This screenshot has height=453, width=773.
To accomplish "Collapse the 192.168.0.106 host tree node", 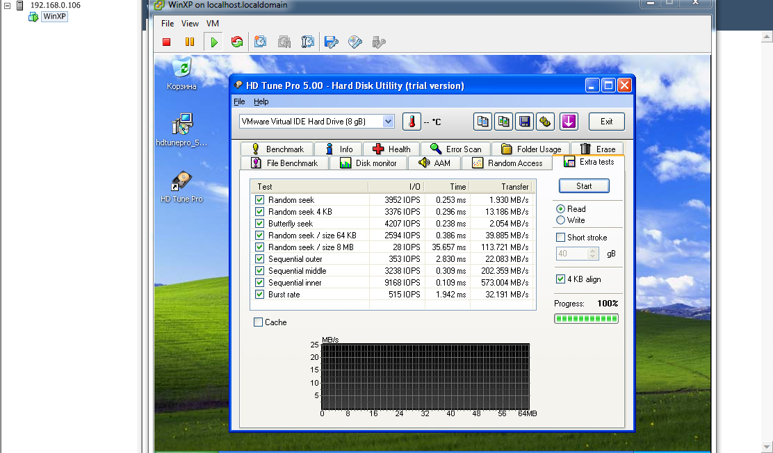I will pyautogui.click(x=8, y=6).
